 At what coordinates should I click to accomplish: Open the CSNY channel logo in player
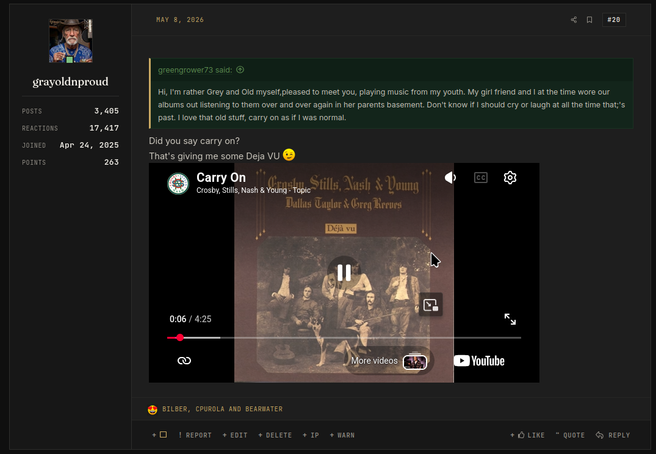coord(178,183)
